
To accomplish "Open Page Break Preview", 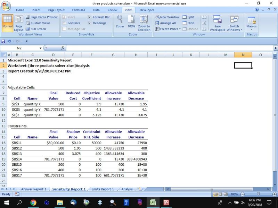I will 42,17.
